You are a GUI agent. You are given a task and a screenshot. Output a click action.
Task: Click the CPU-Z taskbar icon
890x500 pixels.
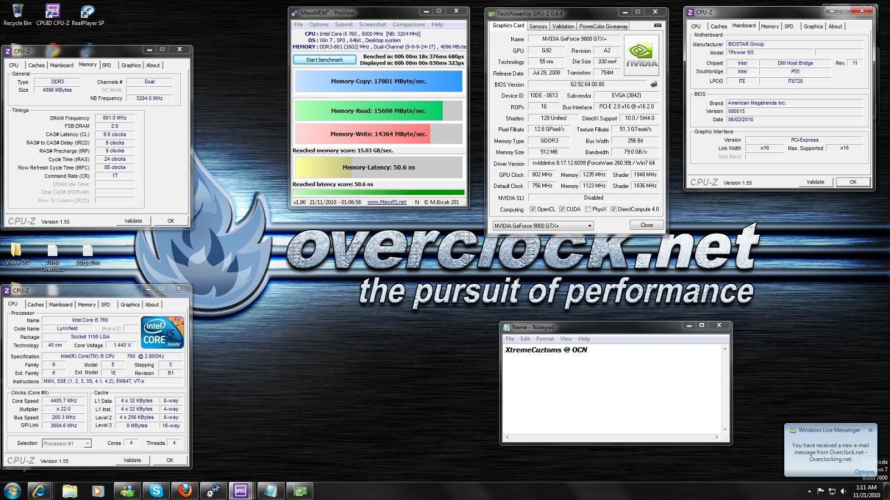241,491
